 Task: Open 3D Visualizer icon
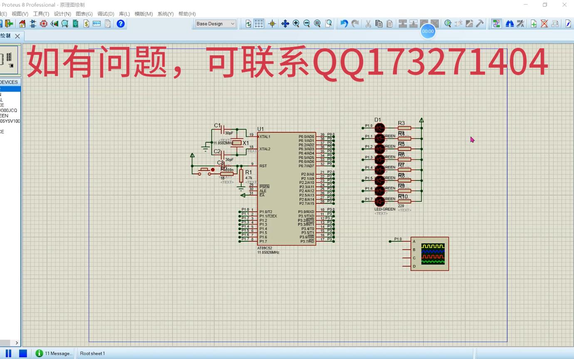(54, 24)
